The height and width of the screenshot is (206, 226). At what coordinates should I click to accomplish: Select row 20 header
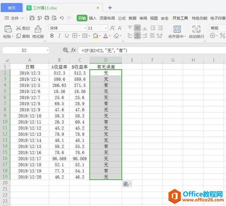click(x=5, y=183)
